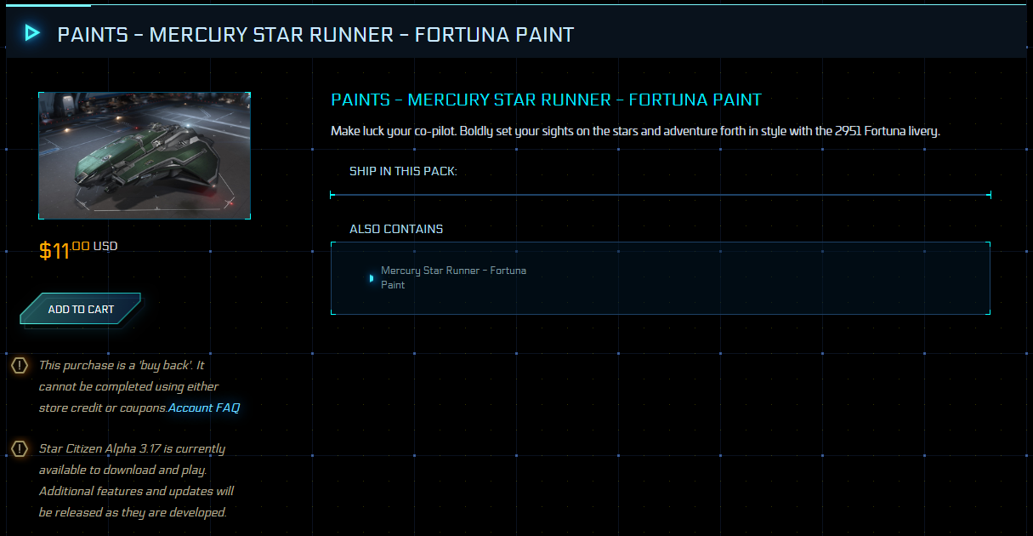Click the horizontal line under 'Ship in this pack'

pyautogui.click(x=661, y=195)
